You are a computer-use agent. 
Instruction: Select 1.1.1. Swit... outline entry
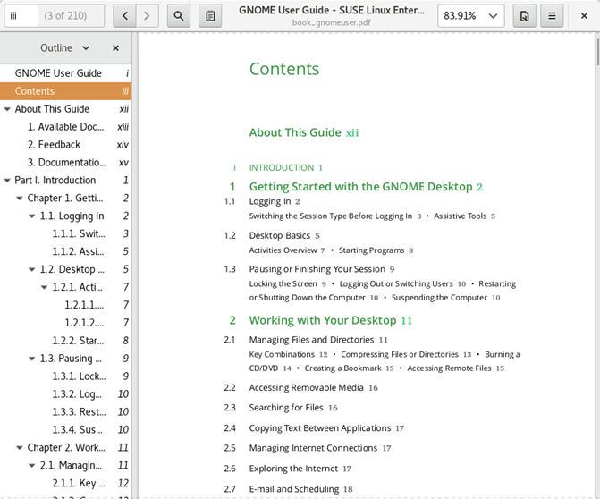click(66, 233)
